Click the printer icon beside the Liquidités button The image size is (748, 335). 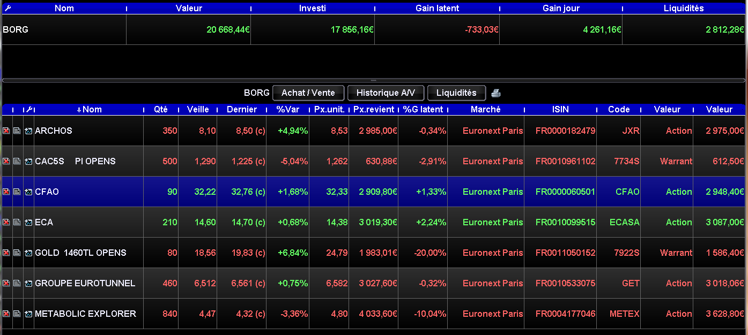click(496, 93)
